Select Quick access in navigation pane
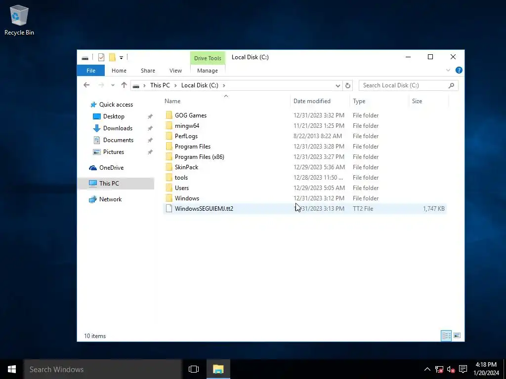The width and height of the screenshot is (506, 379). [116, 105]
